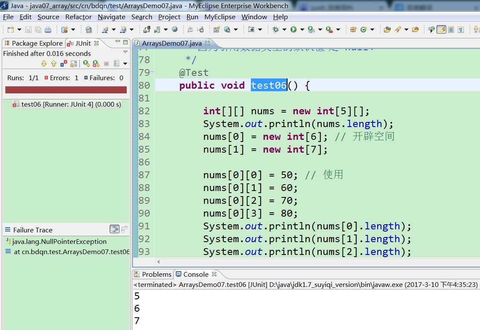The height and width of the screenshot is (330, 480).
Task: Select the test06 JUnit test result
Action: (x=67, y=104)
